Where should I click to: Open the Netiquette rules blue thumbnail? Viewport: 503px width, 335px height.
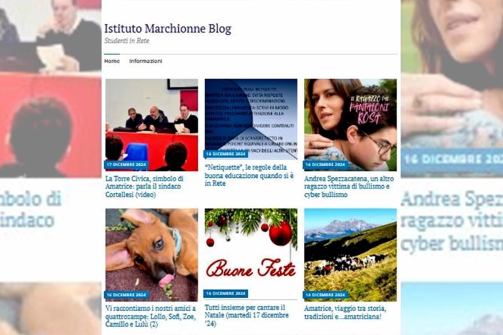251,119
